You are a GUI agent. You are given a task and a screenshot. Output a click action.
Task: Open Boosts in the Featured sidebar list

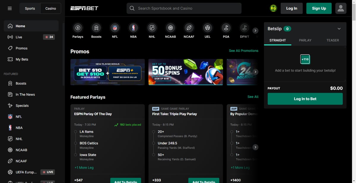click(x=31, y=83)
